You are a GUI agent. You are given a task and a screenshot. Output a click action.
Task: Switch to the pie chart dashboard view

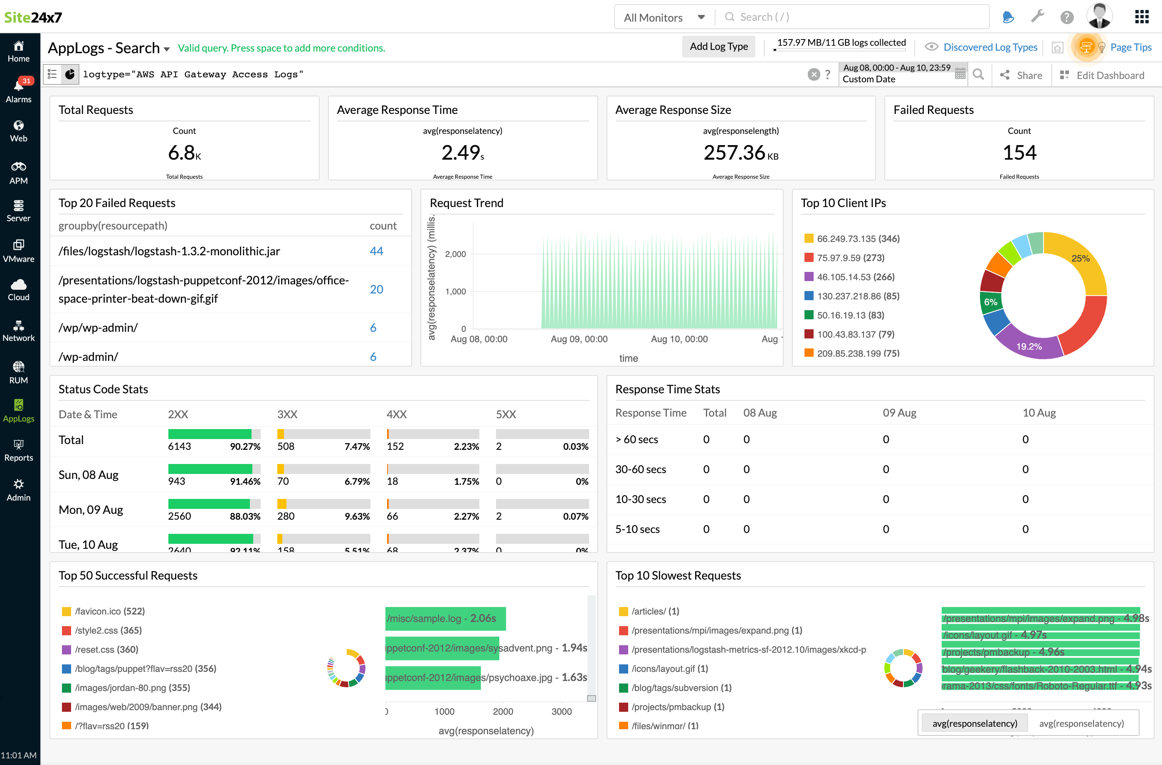click(x=70, y=75)
